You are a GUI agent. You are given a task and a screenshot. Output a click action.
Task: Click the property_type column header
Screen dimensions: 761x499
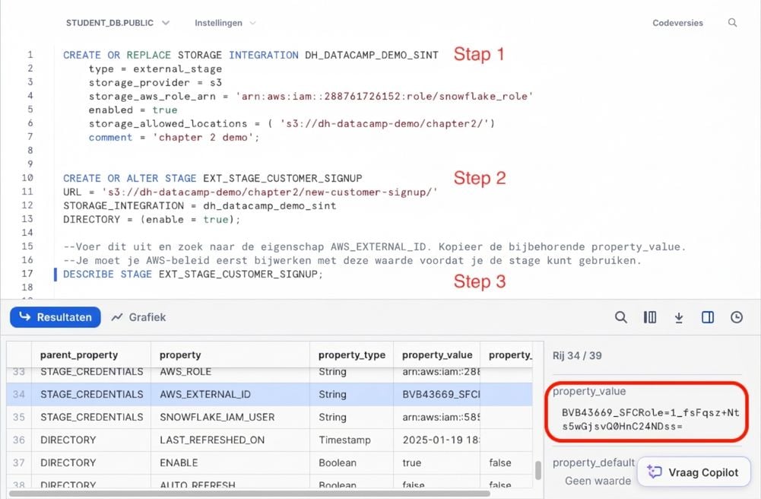tap(351, 354)
